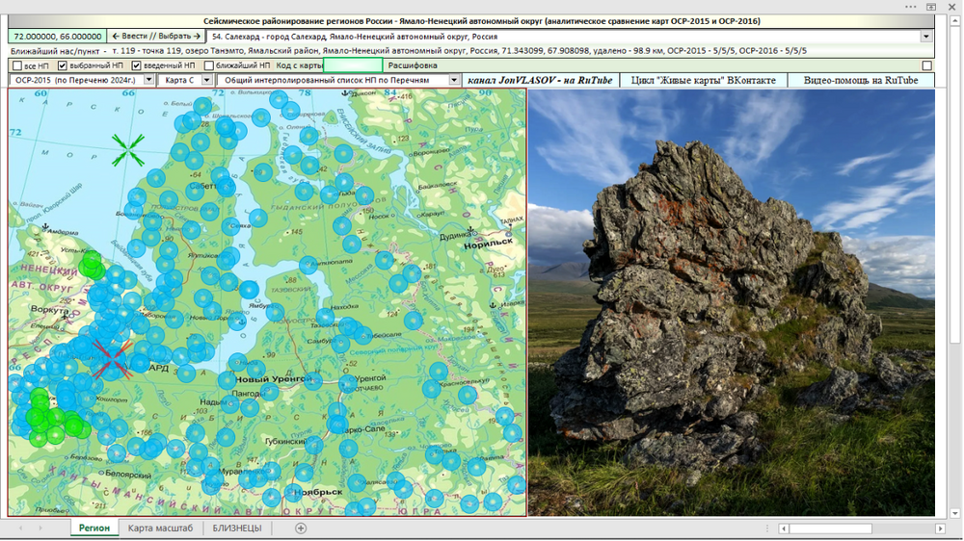Open 'Видео-помощь на RuTube' link
964x541 pixels.
pyautogui.click(x=861, y=80)
